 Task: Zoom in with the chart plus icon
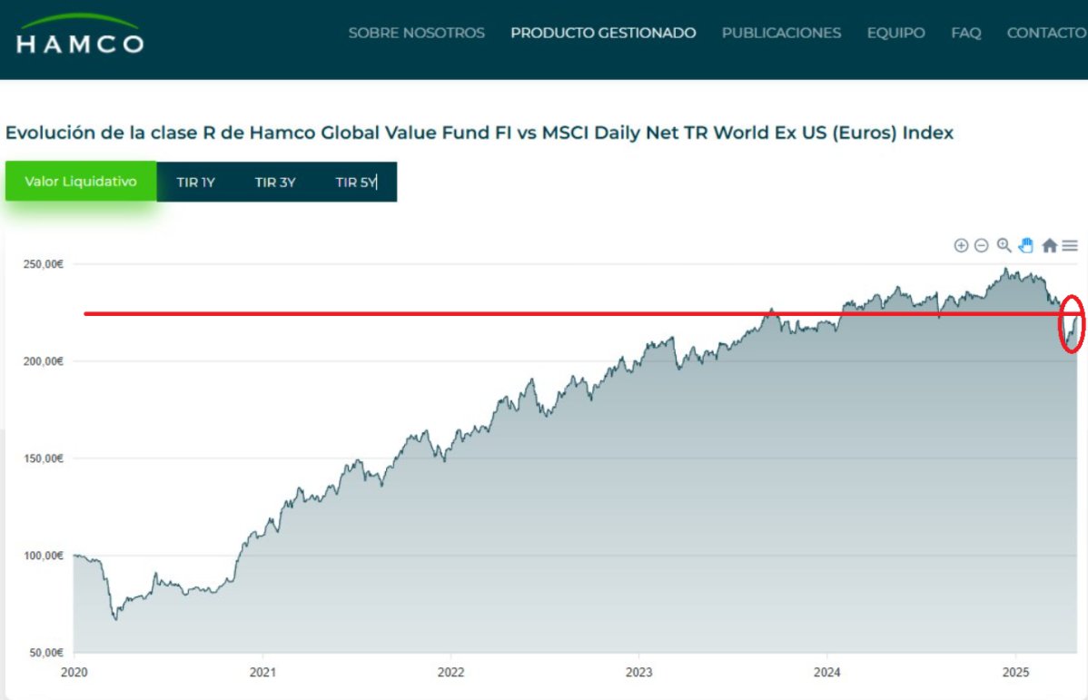point(961,245)
